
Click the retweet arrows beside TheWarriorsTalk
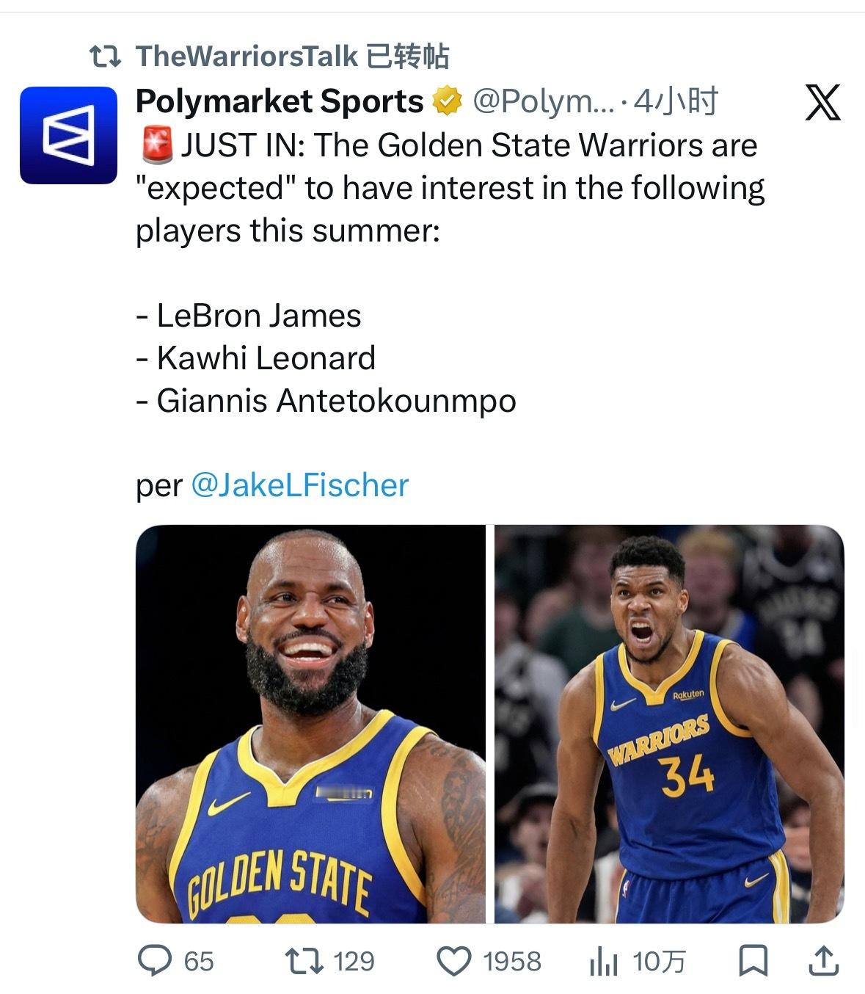point(104,57)
